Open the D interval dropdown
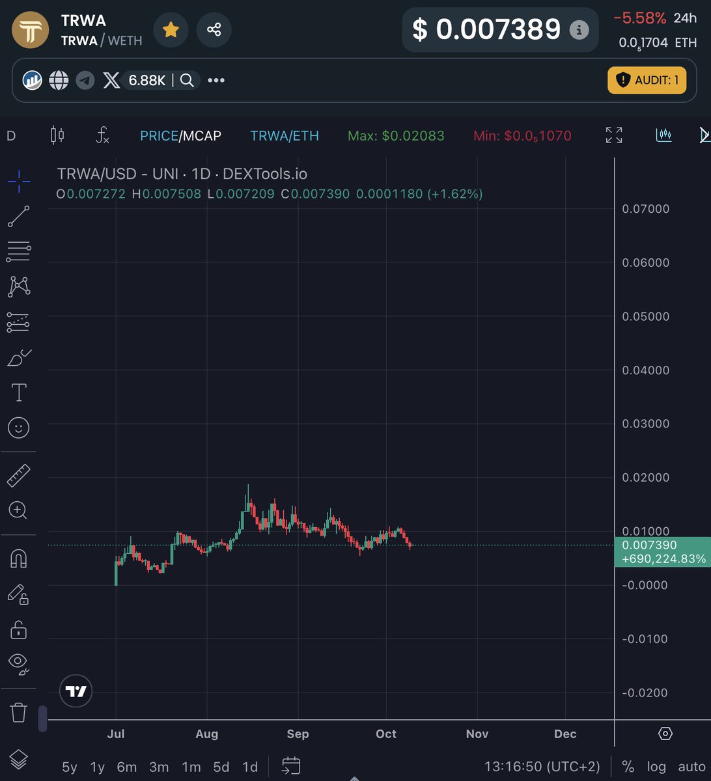The height and width of the screenshot is (781, 711). 9,135
